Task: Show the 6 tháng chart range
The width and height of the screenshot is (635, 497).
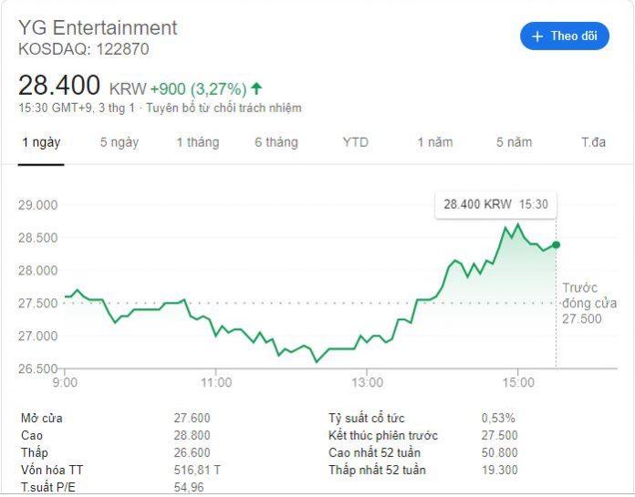Action: [x=276, y=142]
